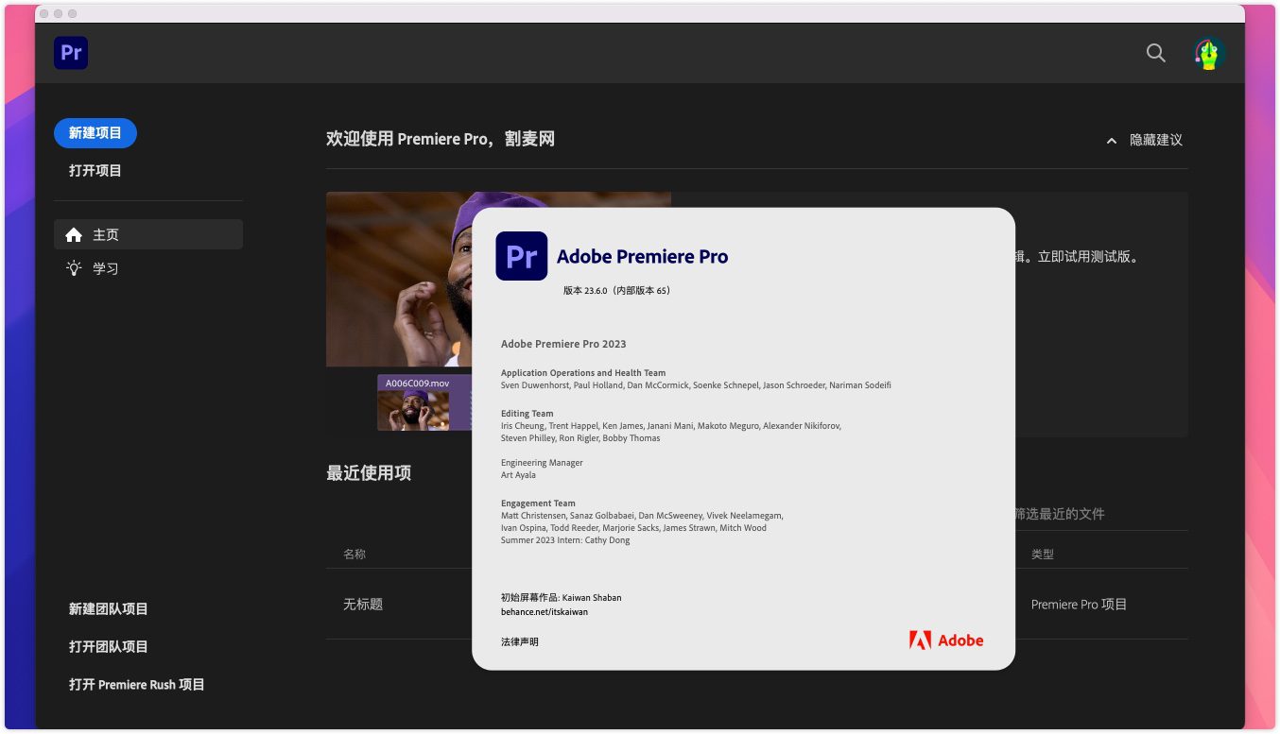Click 打开项目 to open a project
Screen dimensions: 1280x734
(95, 171)
